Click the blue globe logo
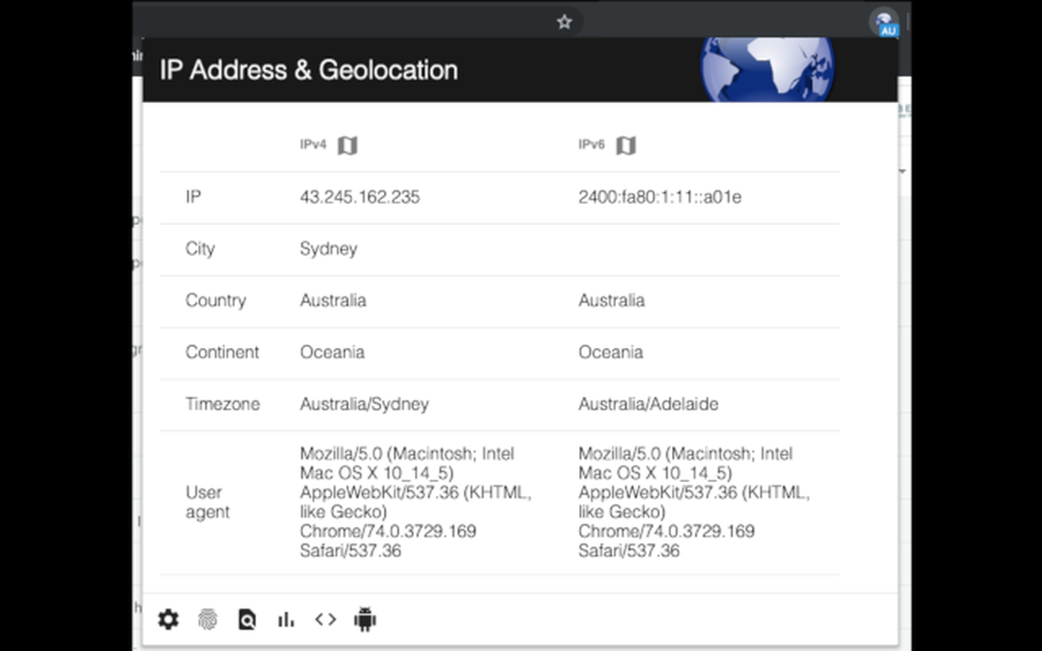Screen dimensions: 1042x651 767,68
